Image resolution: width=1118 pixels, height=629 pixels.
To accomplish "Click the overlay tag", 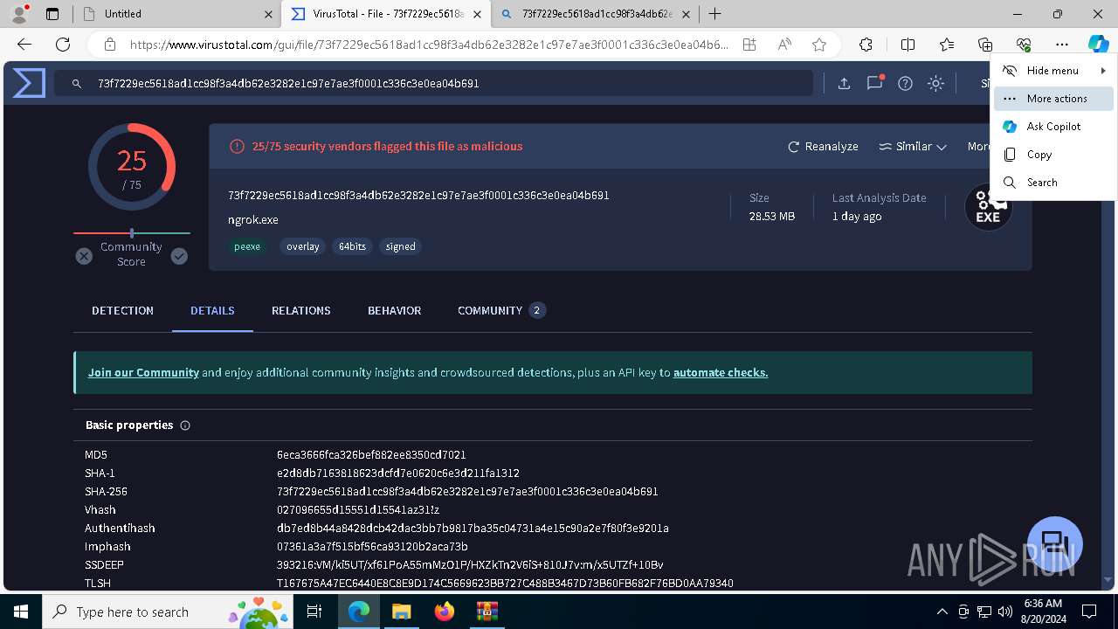I will pos(303,246).
